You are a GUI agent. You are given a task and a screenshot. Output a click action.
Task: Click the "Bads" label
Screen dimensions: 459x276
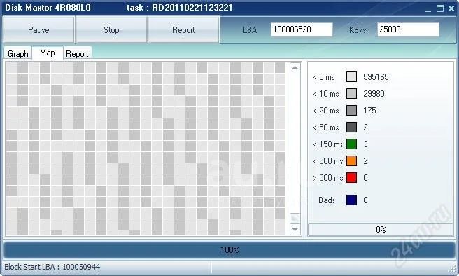pyautogui.click(x=327, y=200)
